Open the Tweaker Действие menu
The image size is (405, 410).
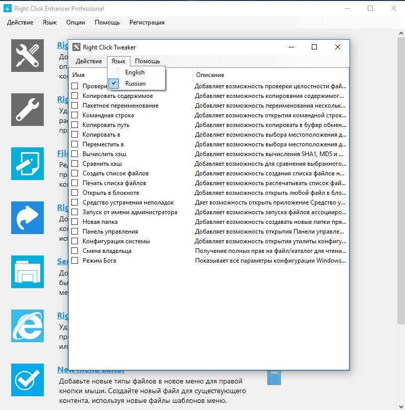(89, 61)
